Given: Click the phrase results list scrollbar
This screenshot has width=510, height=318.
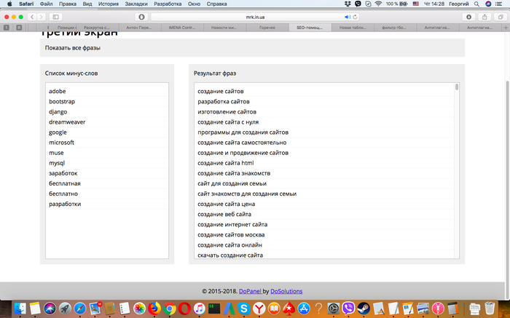Looking at the screenshot, I should click(x=457, y=88).
